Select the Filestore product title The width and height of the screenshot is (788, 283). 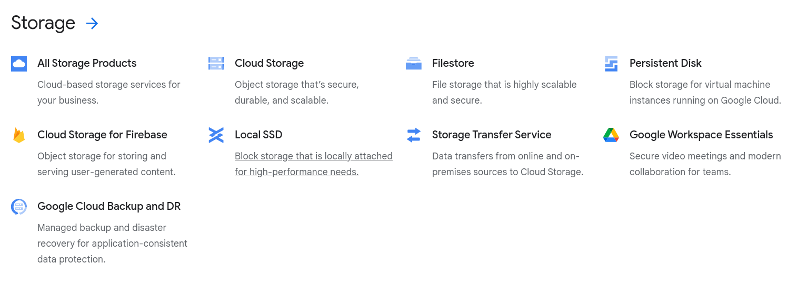(453, 63)
